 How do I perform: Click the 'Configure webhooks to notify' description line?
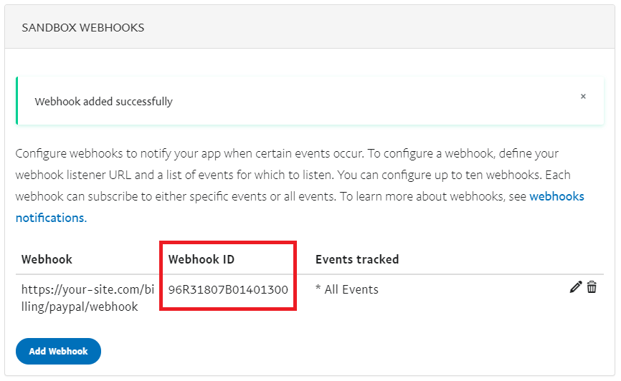click(x=287, y=153)
